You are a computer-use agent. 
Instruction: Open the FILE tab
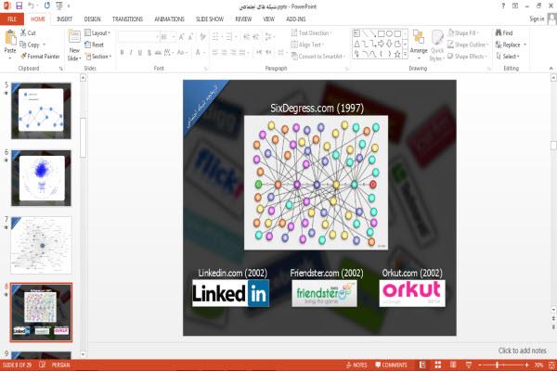point(12,19)
